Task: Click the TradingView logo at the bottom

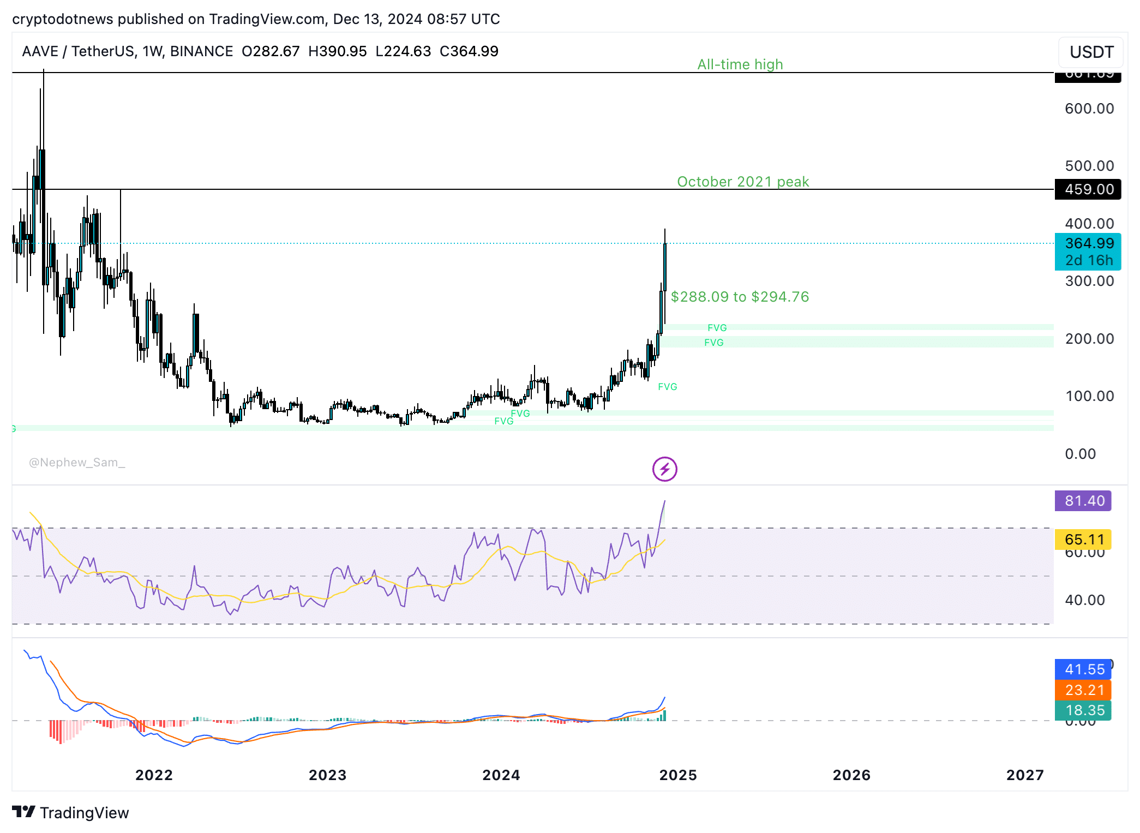Action: coord(71,812)
